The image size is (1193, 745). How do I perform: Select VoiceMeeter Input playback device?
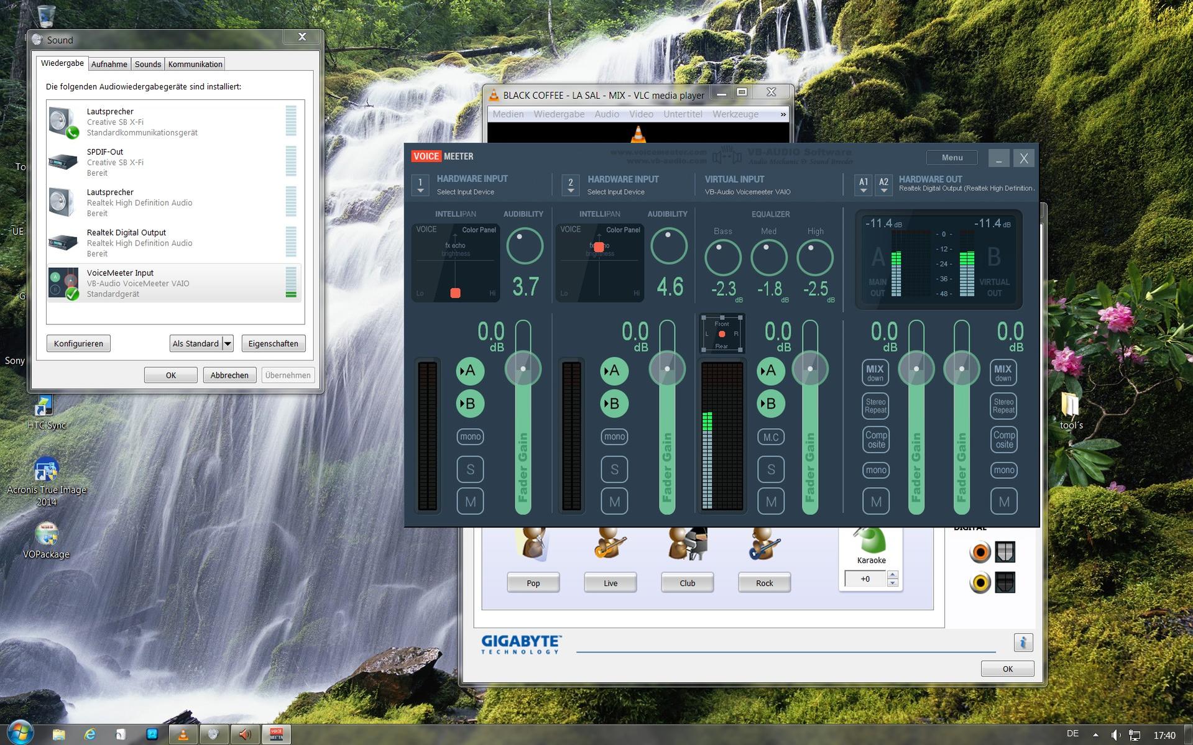tap(174, 283)
